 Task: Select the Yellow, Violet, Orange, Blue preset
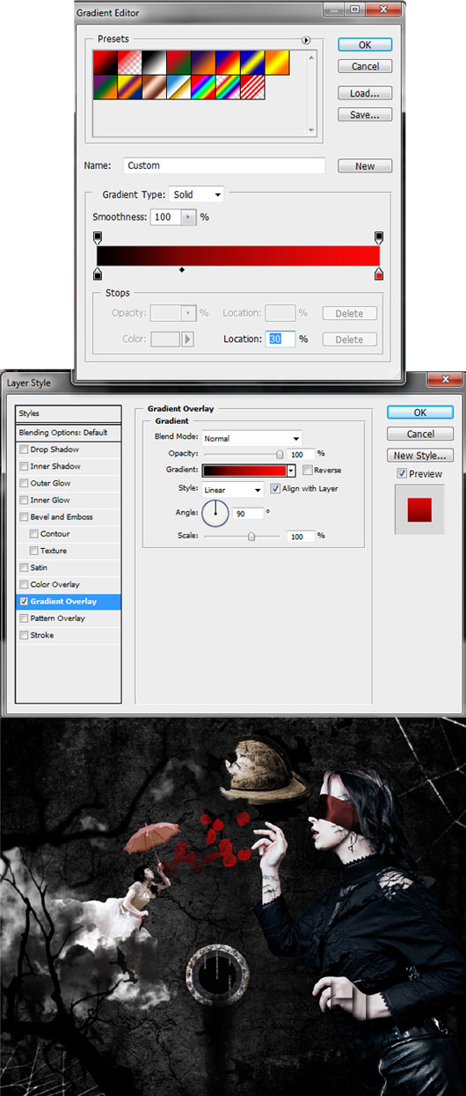pos(129,85)
